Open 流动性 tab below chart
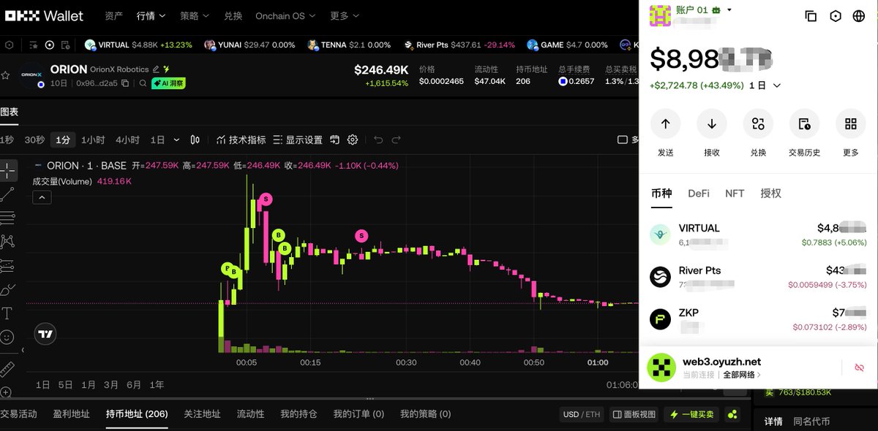The height and width of the screenshot is (431, 878). pos(250,414)
